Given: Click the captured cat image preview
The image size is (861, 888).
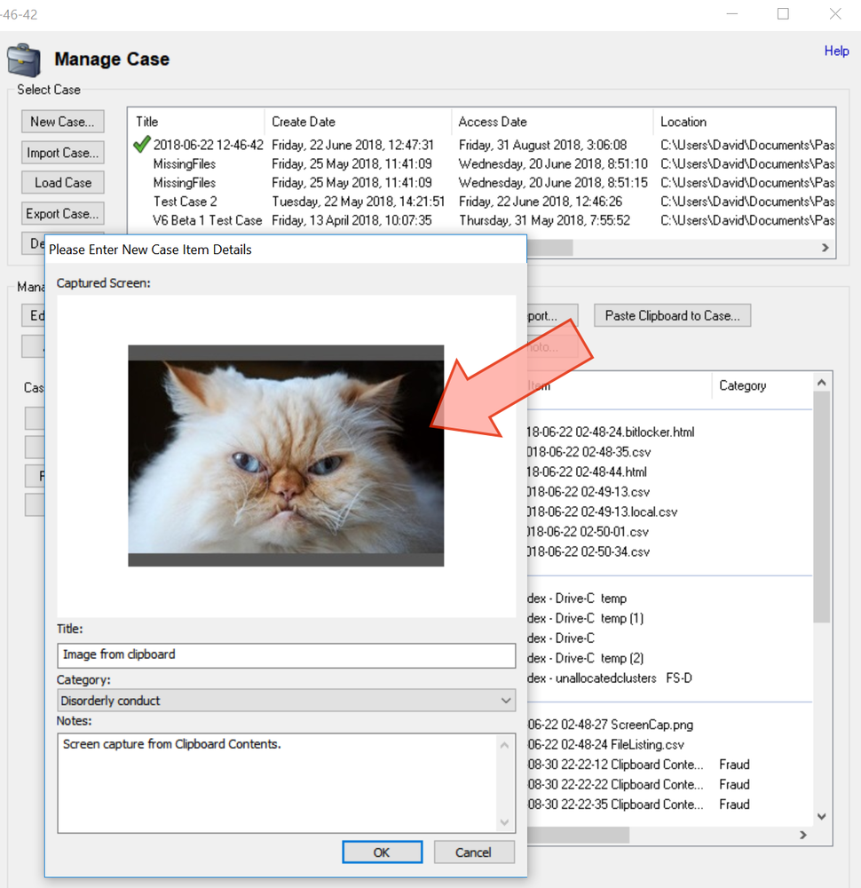Looking at the screenshot, I should pyautogui.click(x=286, y=456).
